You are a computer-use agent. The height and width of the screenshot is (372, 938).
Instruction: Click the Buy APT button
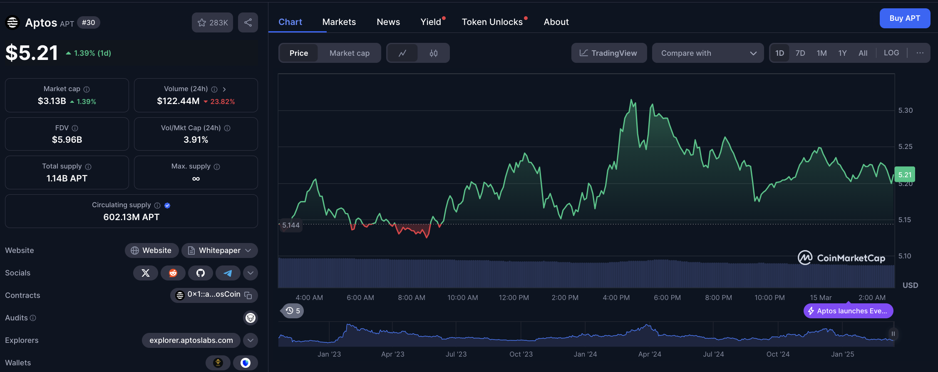pos(905,18)
